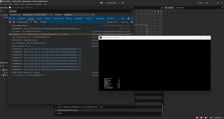Viewport: 224px width, 119px height.
Task: Click the Build button
Action: tap(200, 3)
